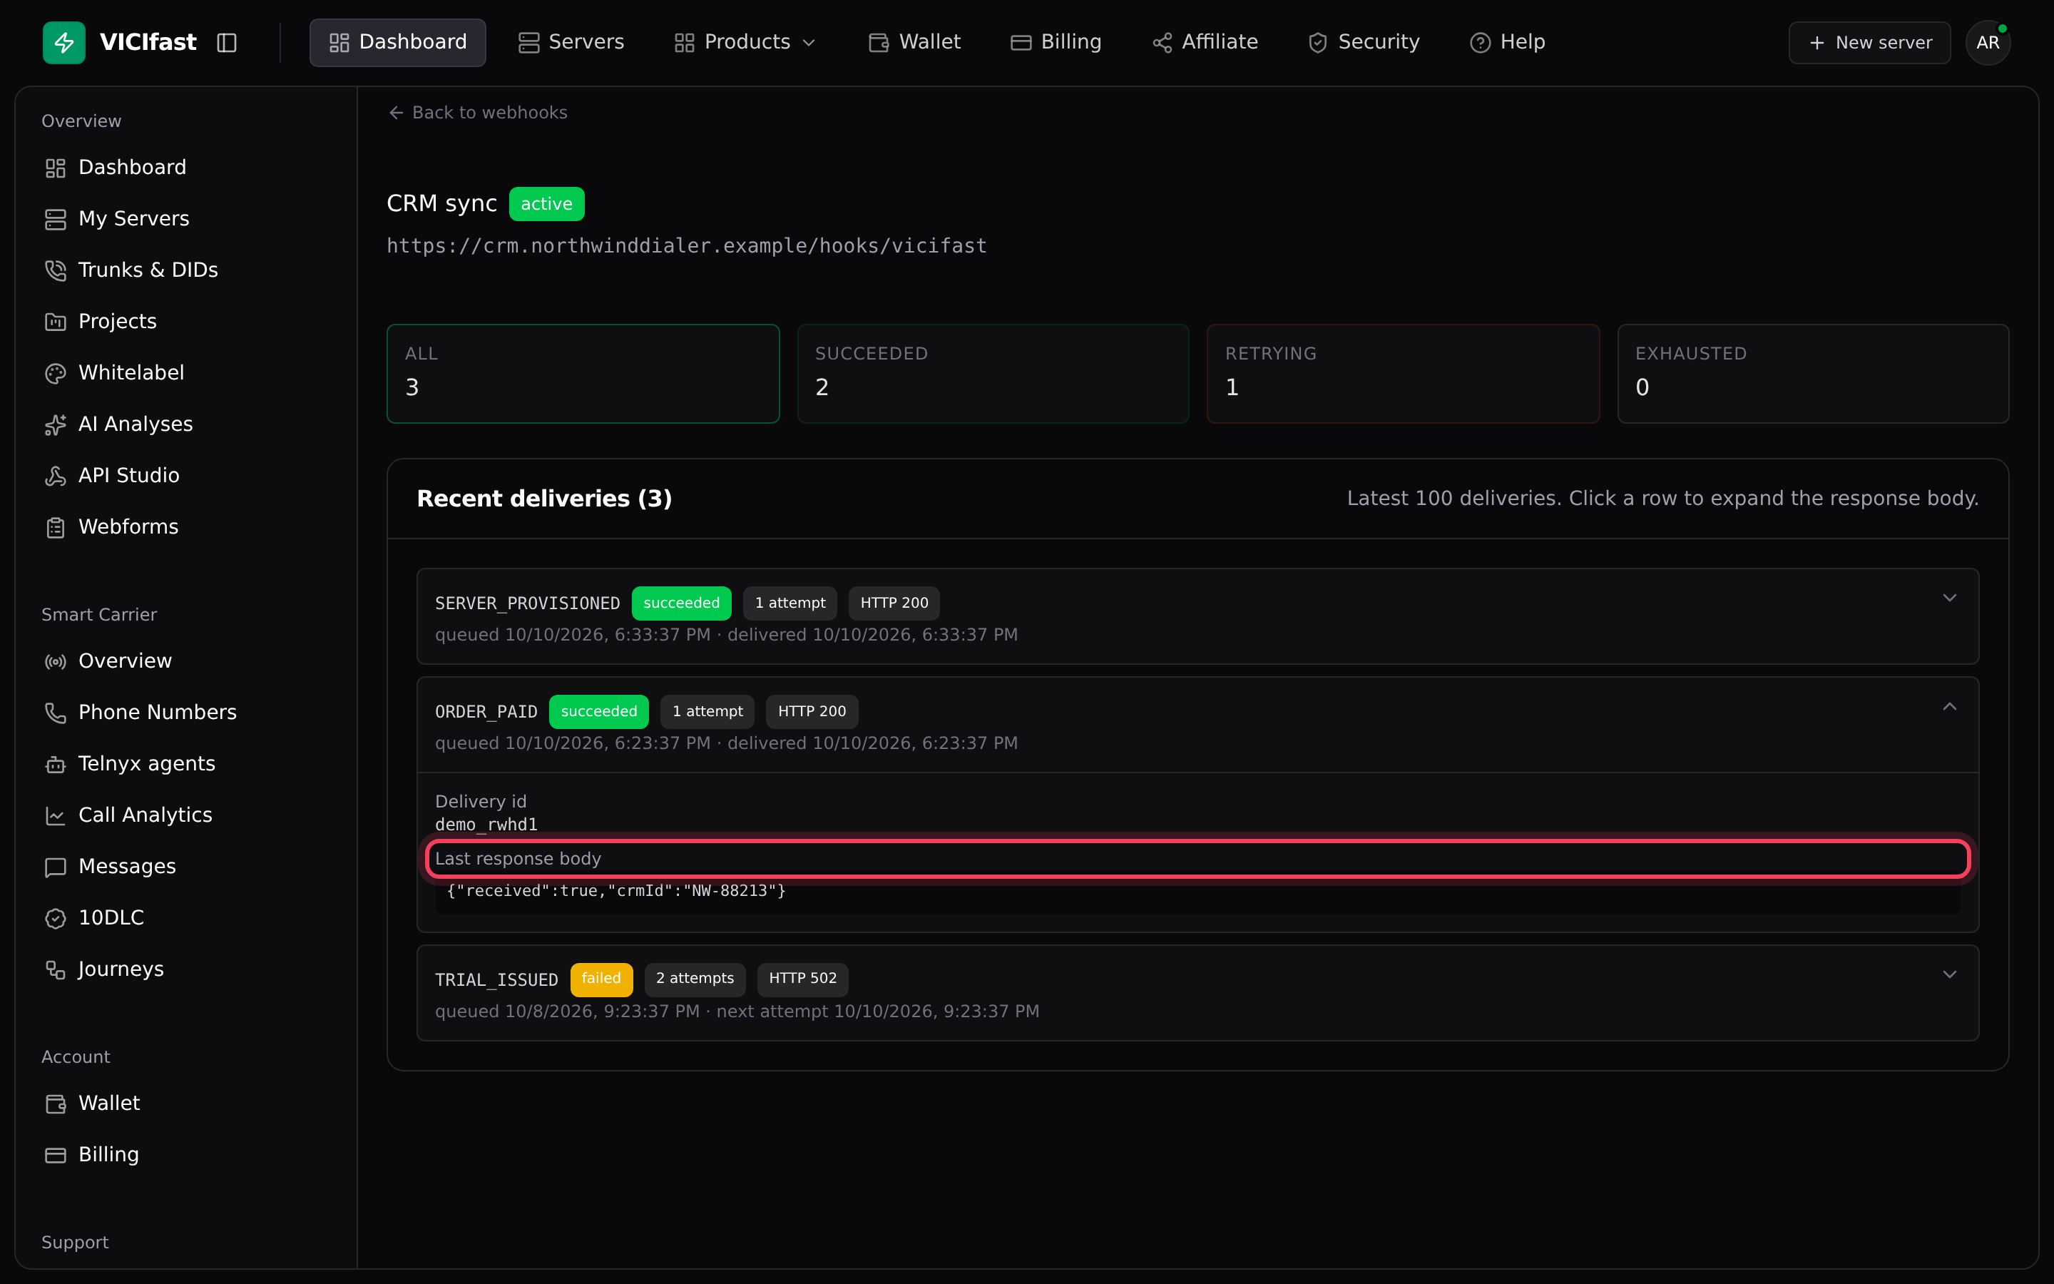The width and height of the screenshot is (2054, 1284).
Task: Open Wallet in the top navigation
Action: (914, 43)
